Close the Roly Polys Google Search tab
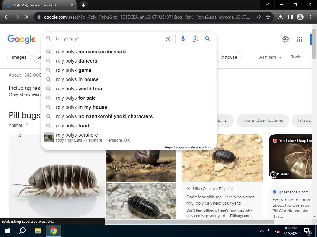 (72, 5)
